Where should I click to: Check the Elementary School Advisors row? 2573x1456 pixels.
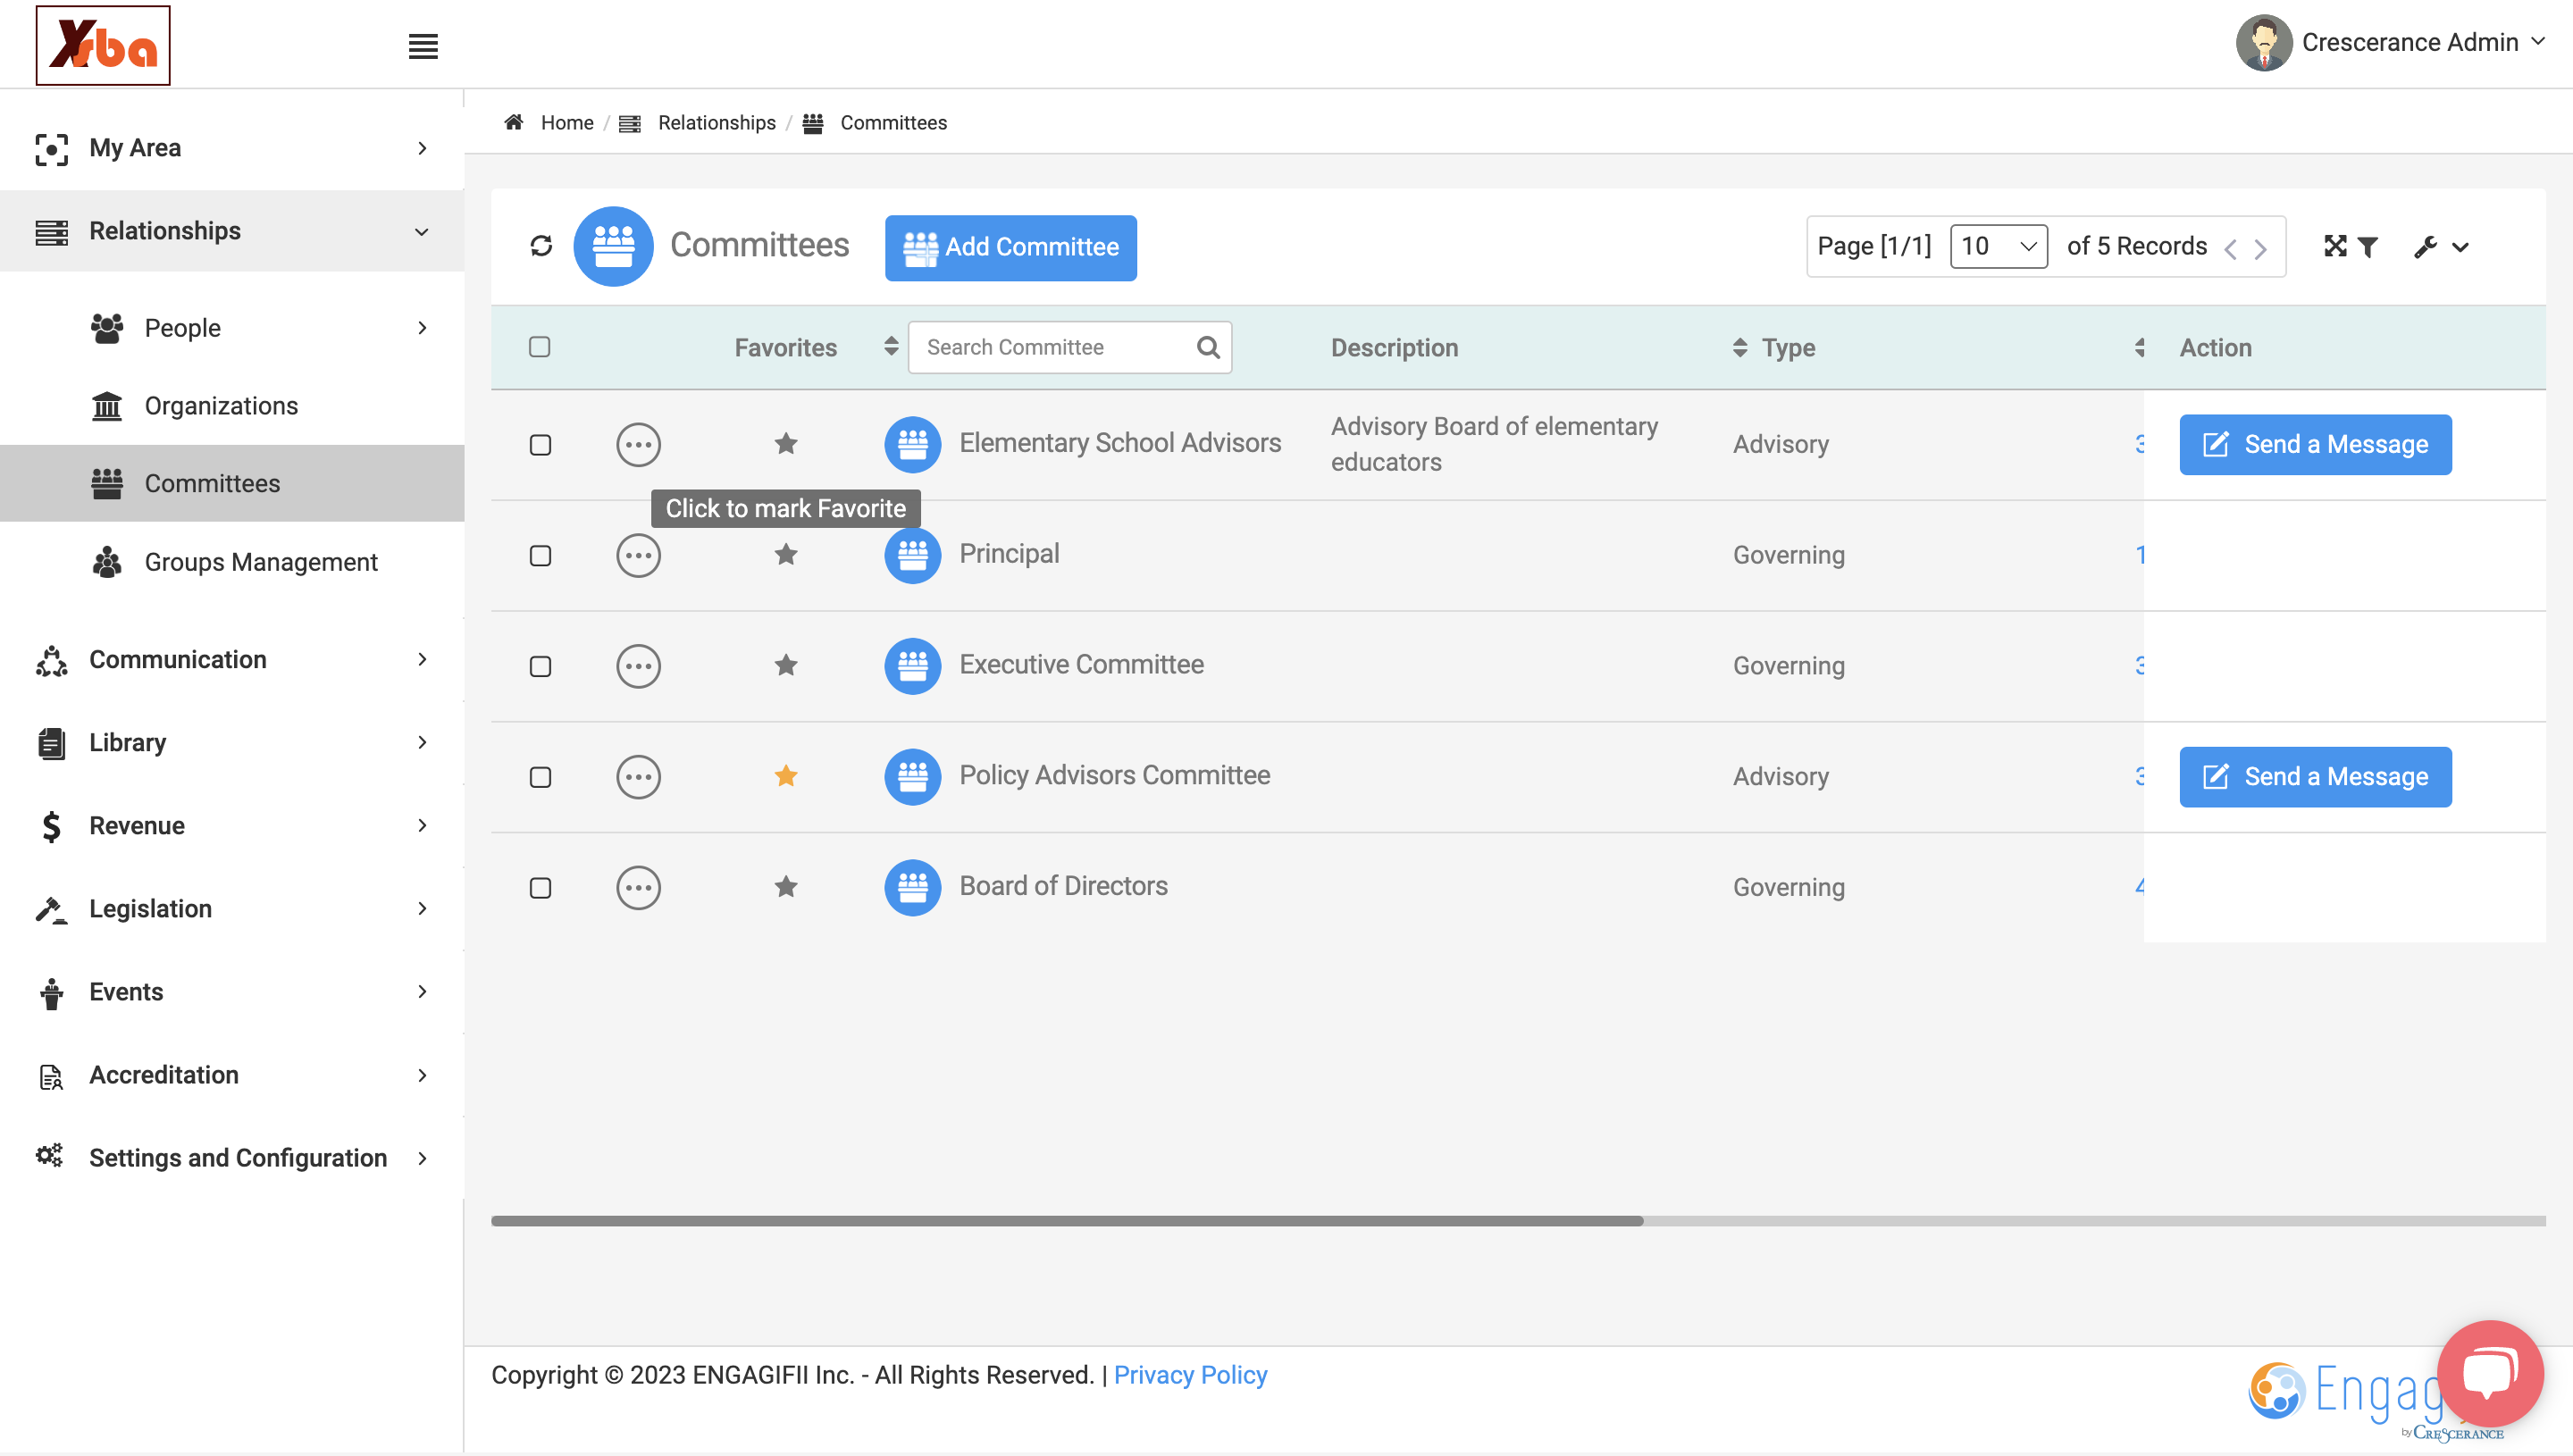click(540, 445)
